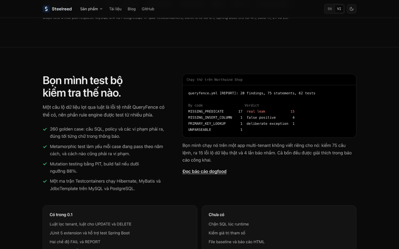Image resolution: width=399 pixels, height=249 pixels.
Task: Select the heading Bọn mình test bộ kiểm tra
Action: tap(83, 87)
